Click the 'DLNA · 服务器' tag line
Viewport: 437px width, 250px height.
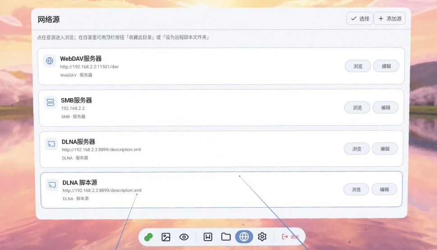75,158
